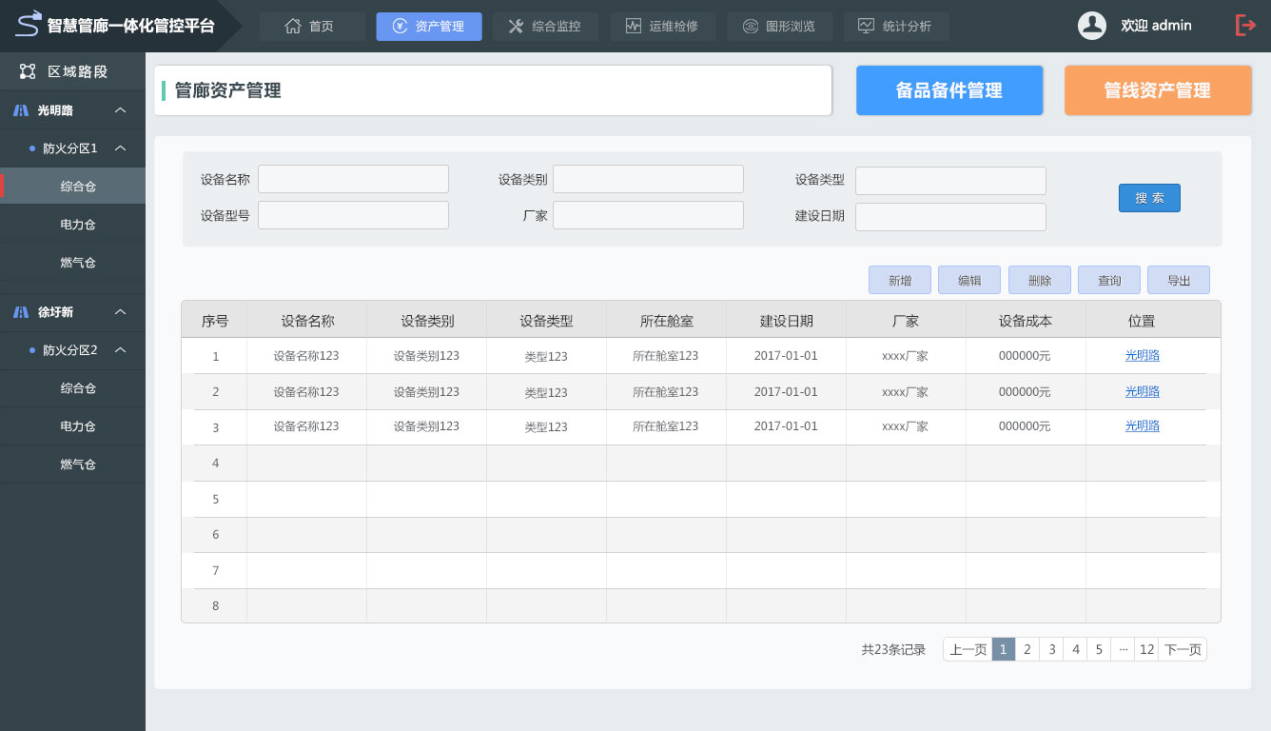Click the 区域路段 sidebar header icon
This screenshot has width=1271, height=731.
(x=28, y=71)
